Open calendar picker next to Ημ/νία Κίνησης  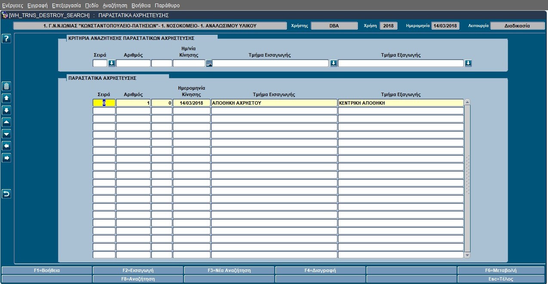point(209,63)
